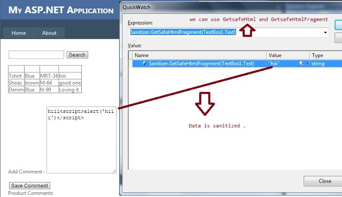Click the Tshirt cell in product table
The image size is (342, 197).
16,76
